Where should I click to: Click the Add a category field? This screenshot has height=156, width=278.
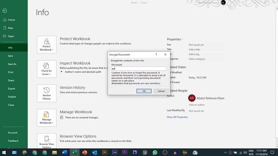[x=197, y=59]
